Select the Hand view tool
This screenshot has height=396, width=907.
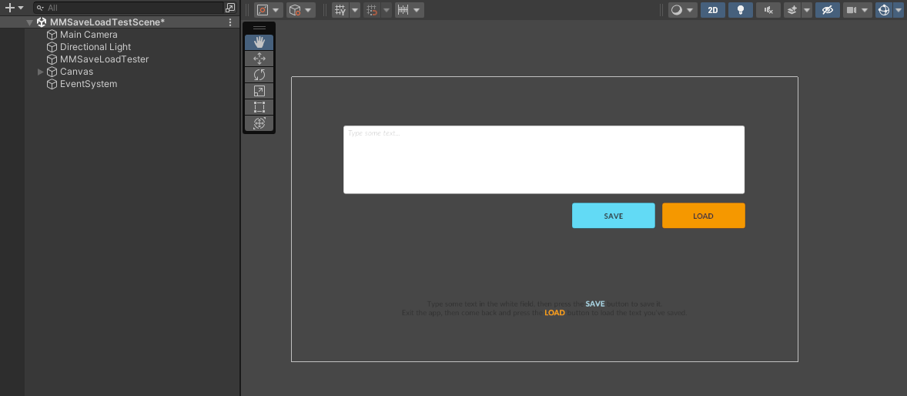click(x=259, y=42)
